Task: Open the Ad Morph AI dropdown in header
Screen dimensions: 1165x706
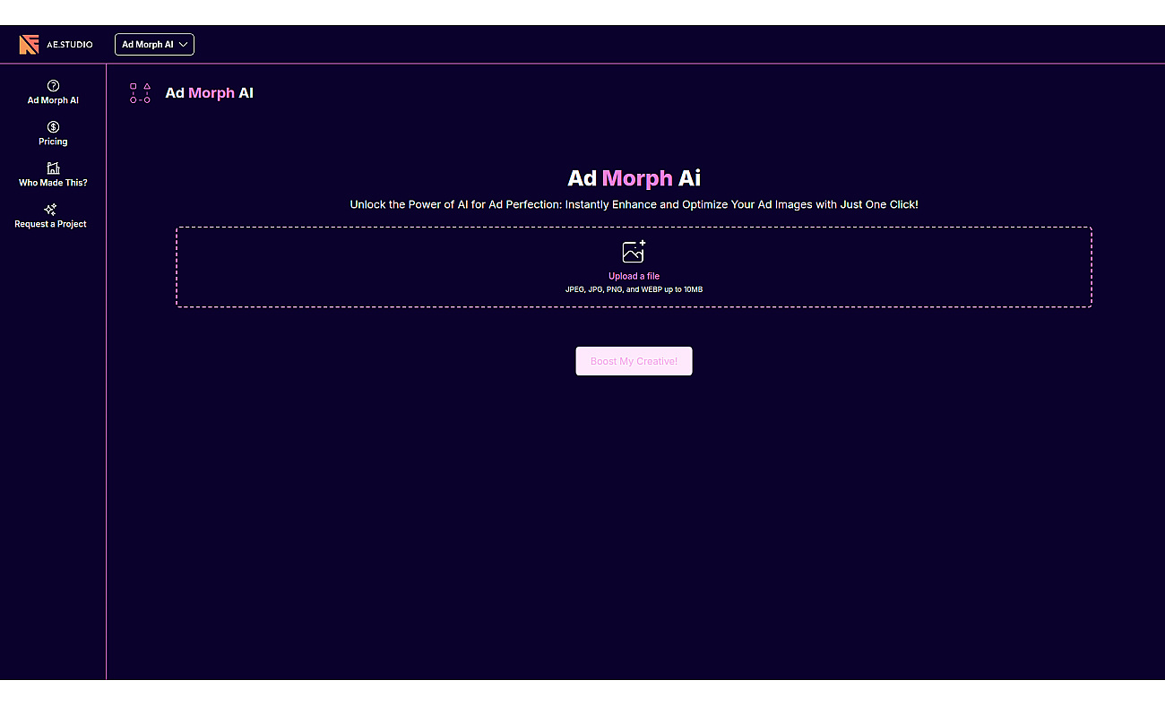Action: 154,44
